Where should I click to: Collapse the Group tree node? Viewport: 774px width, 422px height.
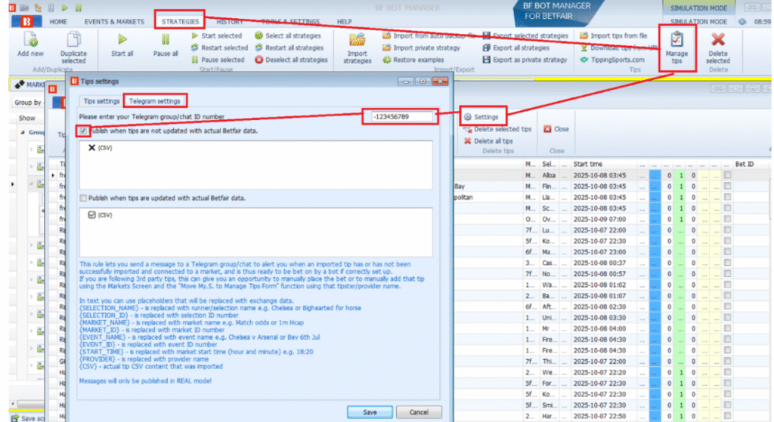(22, 132)
